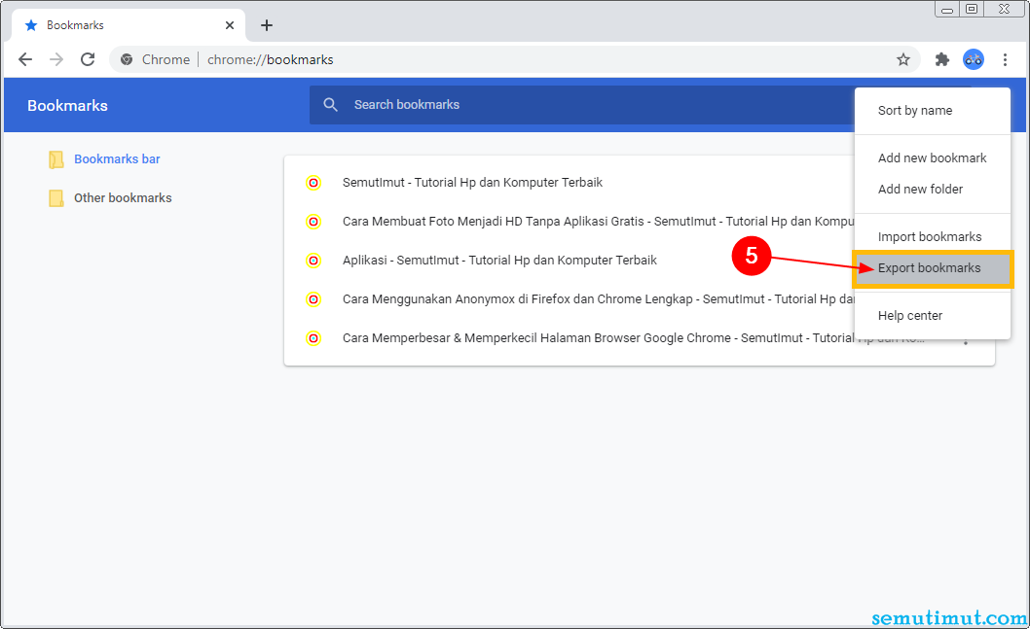Image resolution: width=1030 pixels, height=629 pixels.
Task: Click the Other bookmarks folder icon
Action: 55,197
